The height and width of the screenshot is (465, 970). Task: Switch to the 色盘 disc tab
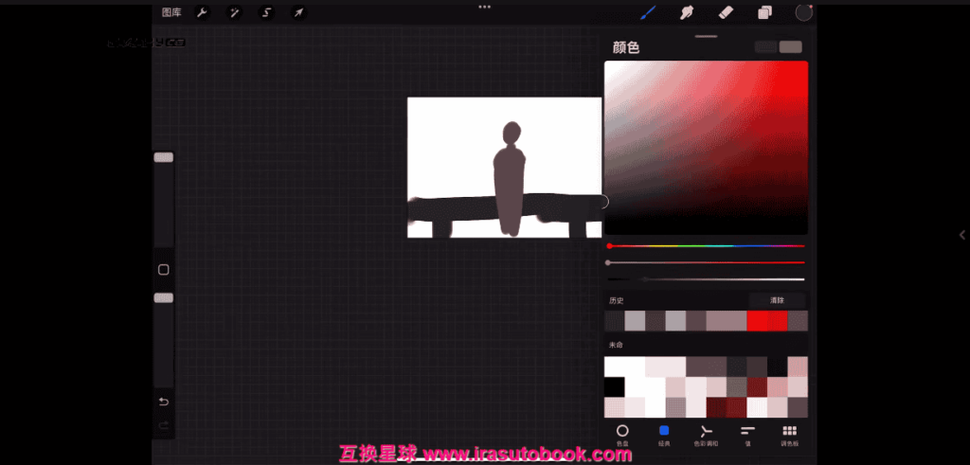point(622,434)
